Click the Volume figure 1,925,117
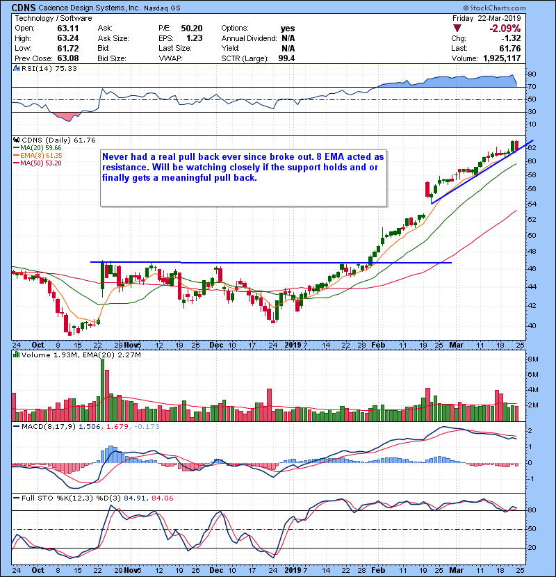556x577 pixels. (x=502, y=58)
